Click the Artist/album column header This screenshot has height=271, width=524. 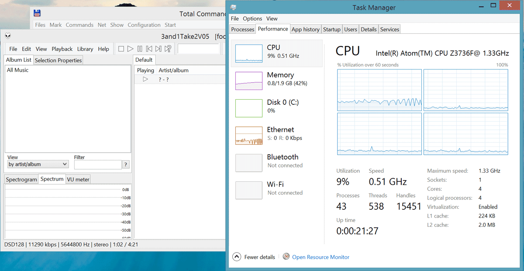[174, 70]
